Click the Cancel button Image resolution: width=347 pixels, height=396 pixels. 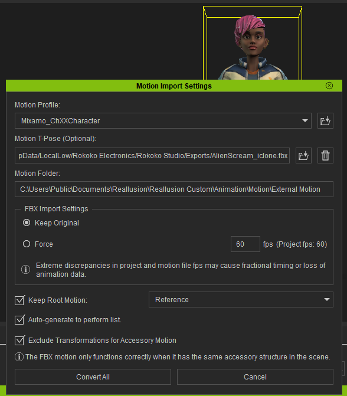(x=255, y=377)
